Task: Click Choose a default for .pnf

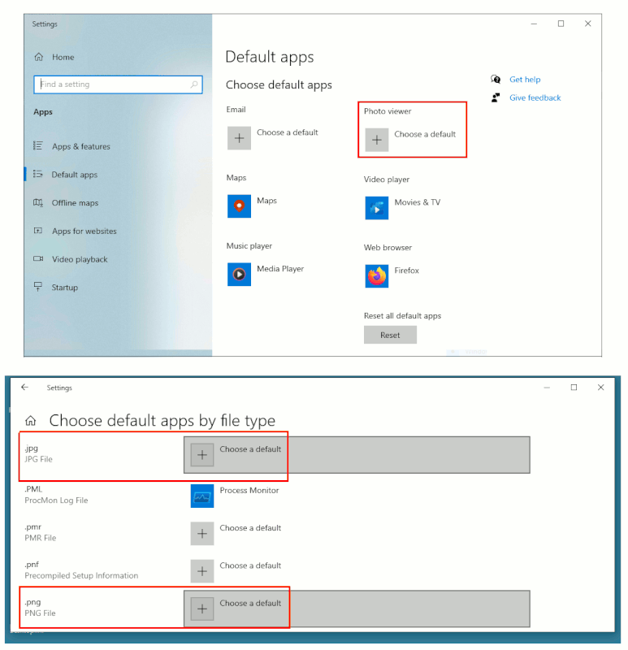Action: tap(250, 565)
